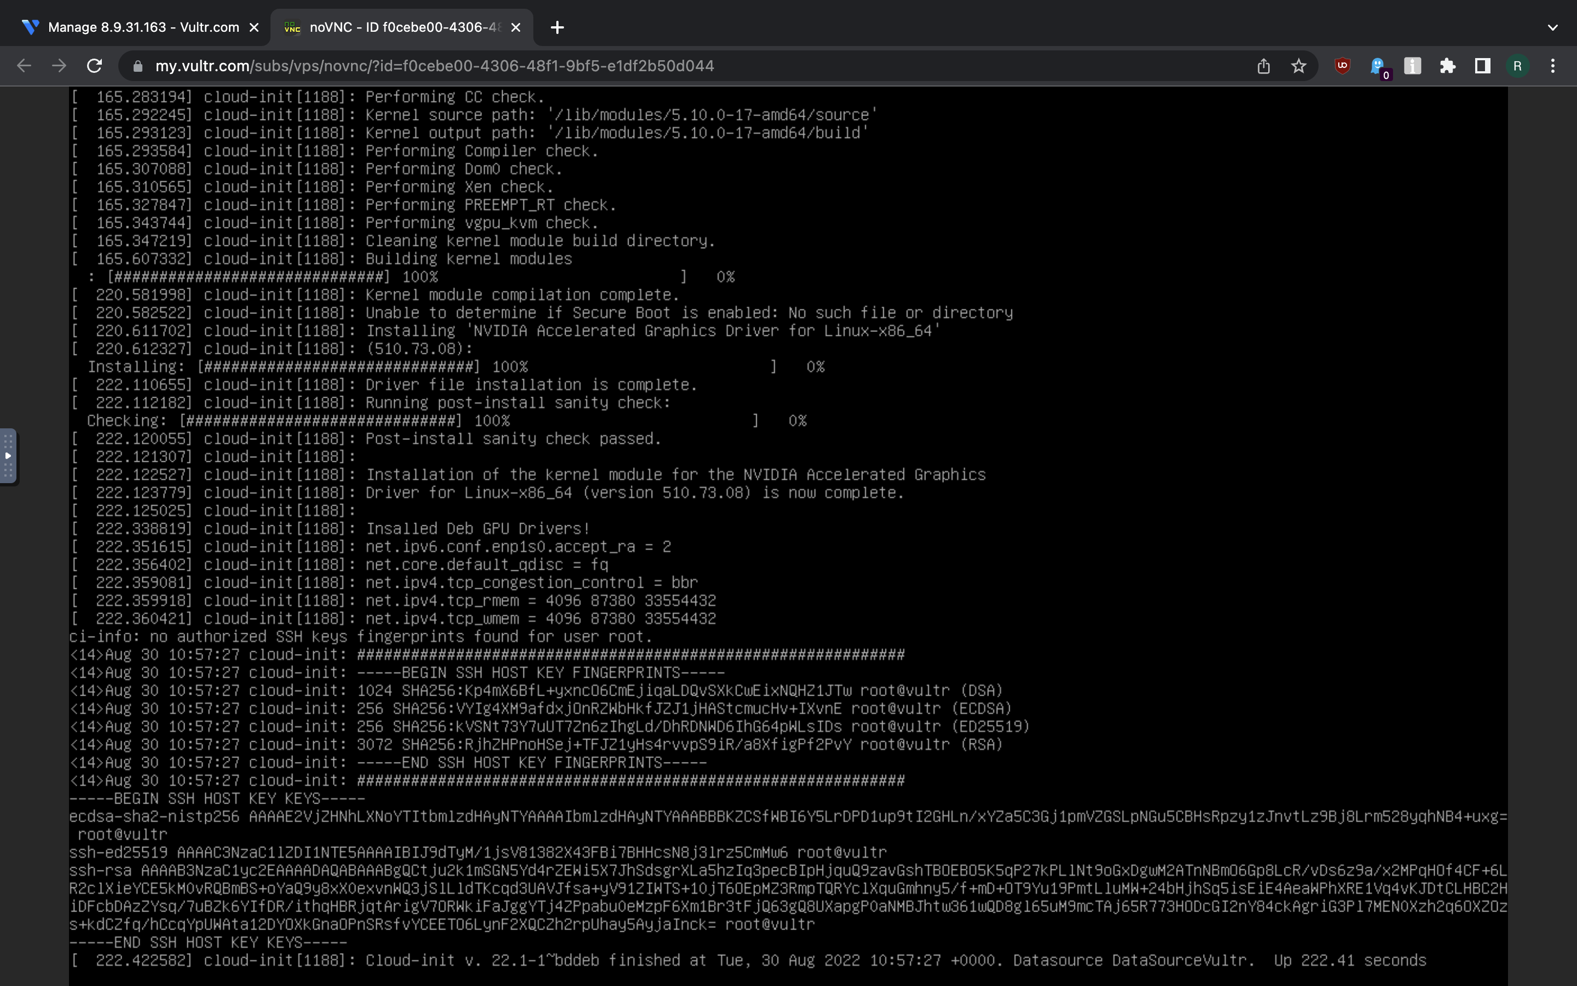Image resolution: width=1577 pixels, height=986 pixels.
Task: Click 'Insalled Deb GPU Drivers!' text
Action: pos(477,529)
